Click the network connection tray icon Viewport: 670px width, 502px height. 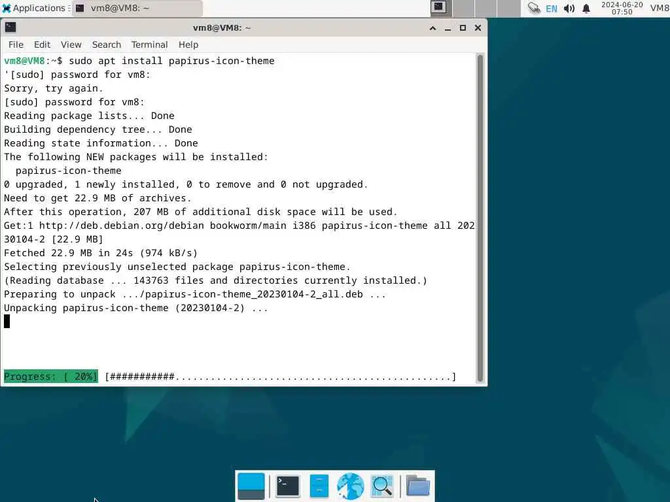pyautogui.click(x=534, y=8)
